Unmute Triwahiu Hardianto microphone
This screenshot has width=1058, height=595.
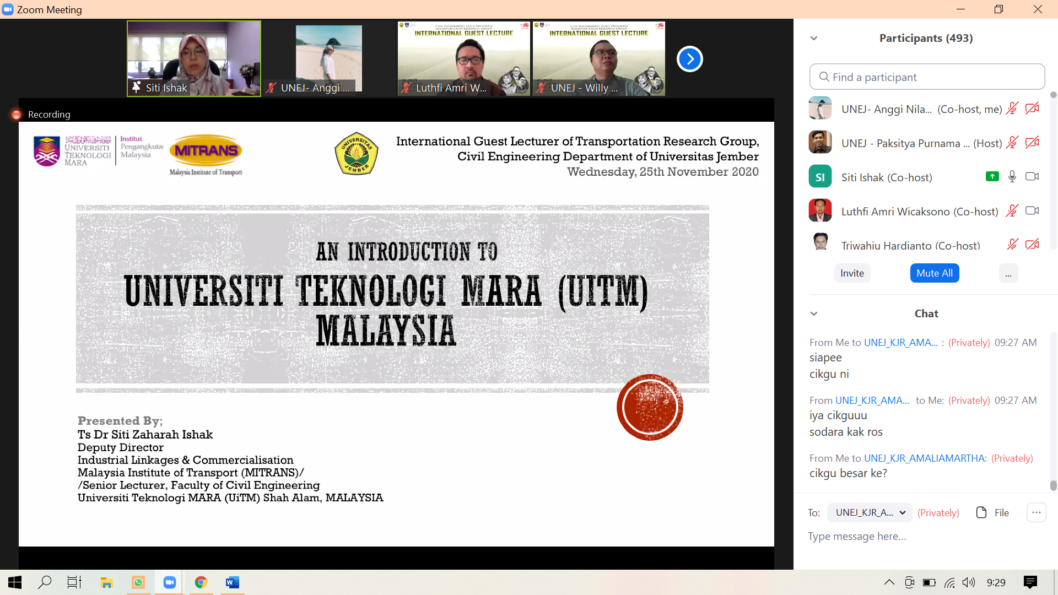pyautogui.click(x=1012, y=244)
